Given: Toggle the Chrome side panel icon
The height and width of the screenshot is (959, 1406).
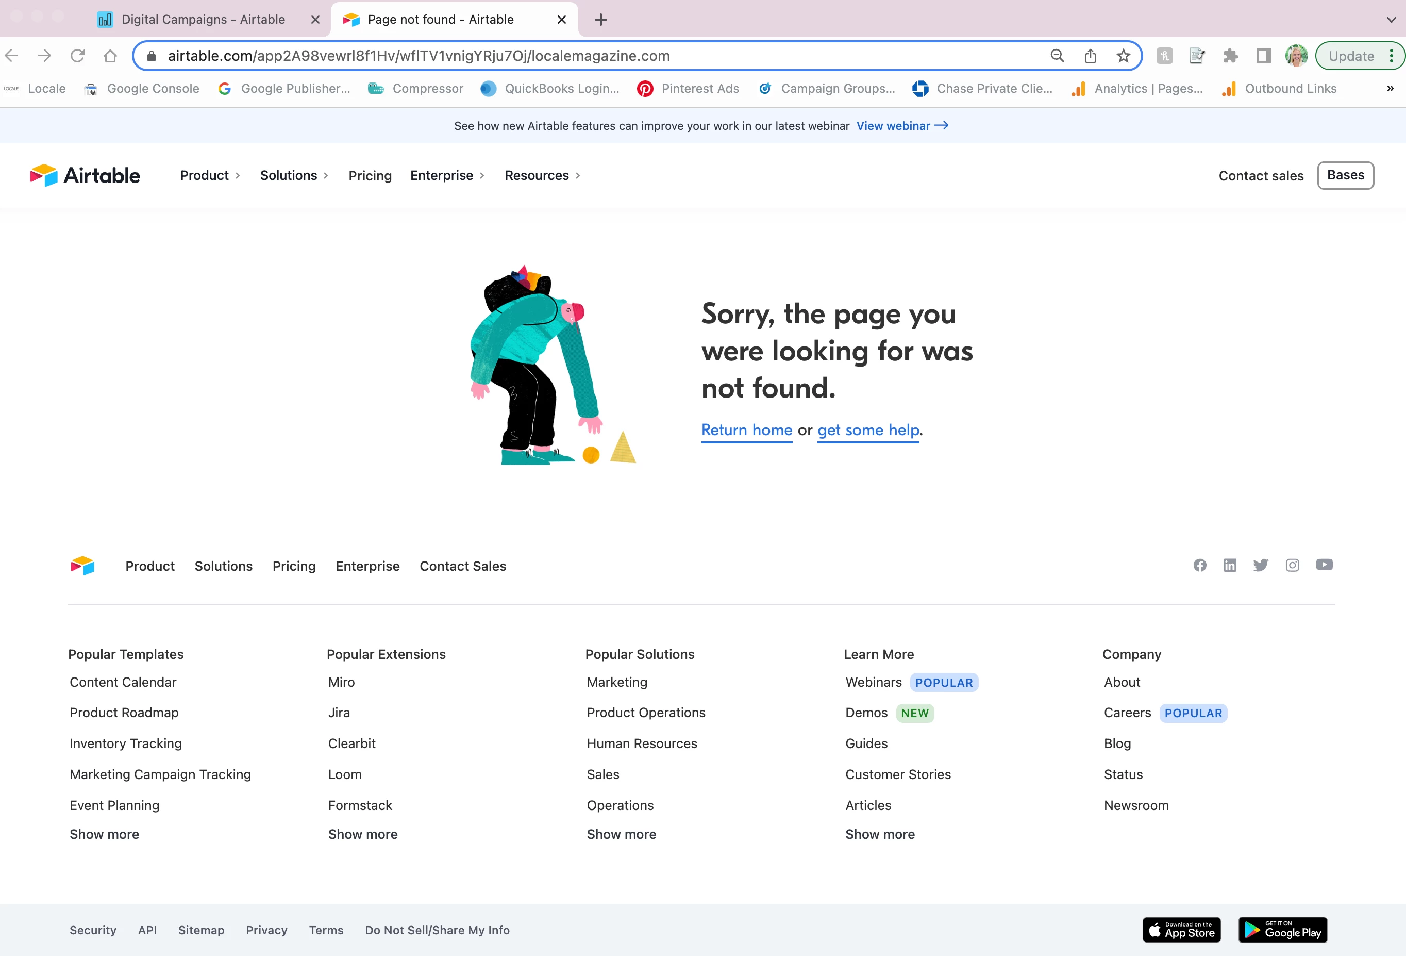Looking at the screenshot, I should (1263, 56).
